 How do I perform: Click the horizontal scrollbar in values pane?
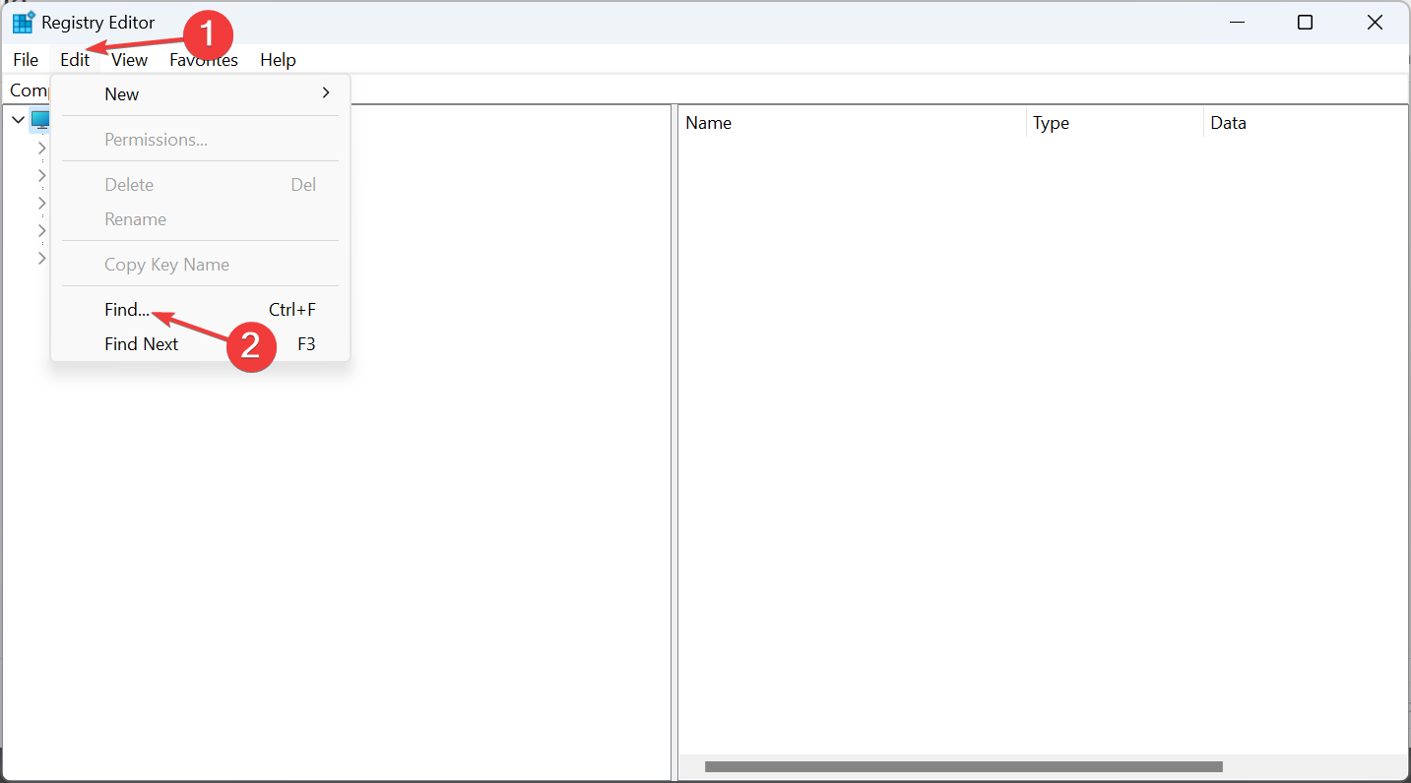pos(964,766)
